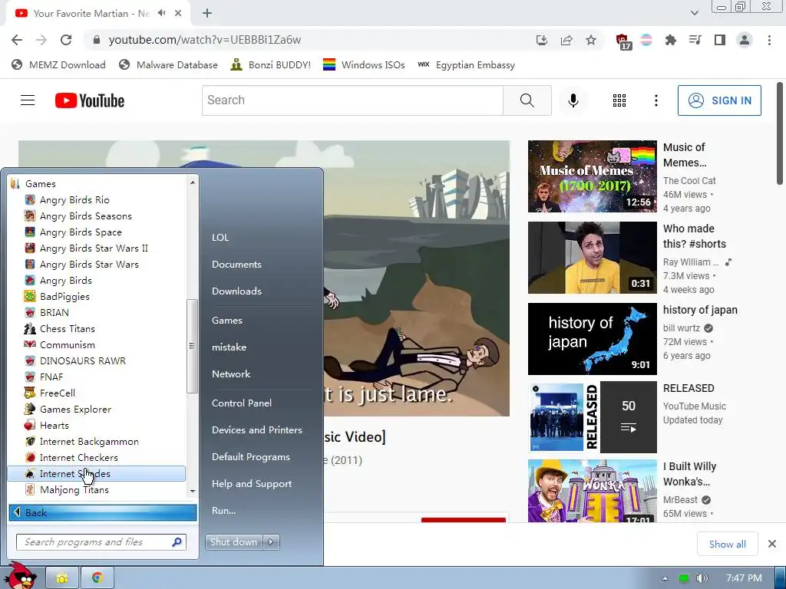The width and height of the screenshot is (786, 589).
Task: Open the media control icon in Chrome toolbar
Action: click(x=695, y=40)
